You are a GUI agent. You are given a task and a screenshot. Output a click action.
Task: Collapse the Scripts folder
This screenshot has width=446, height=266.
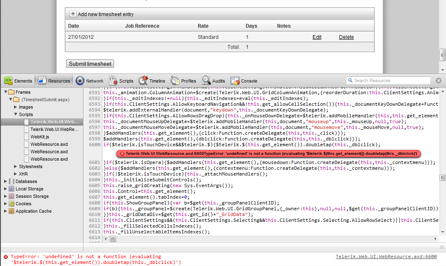(x=16, y=114)
